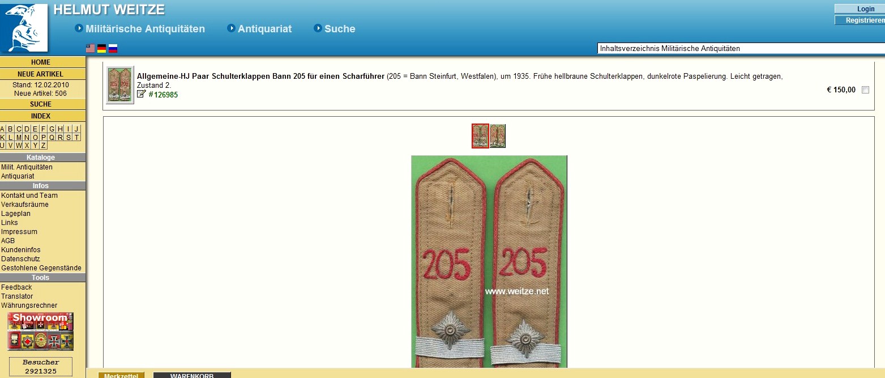Open Milit. Antiquitäten catalogue link
The height and width of the screenshot is (378, 885).
[27, 167]
